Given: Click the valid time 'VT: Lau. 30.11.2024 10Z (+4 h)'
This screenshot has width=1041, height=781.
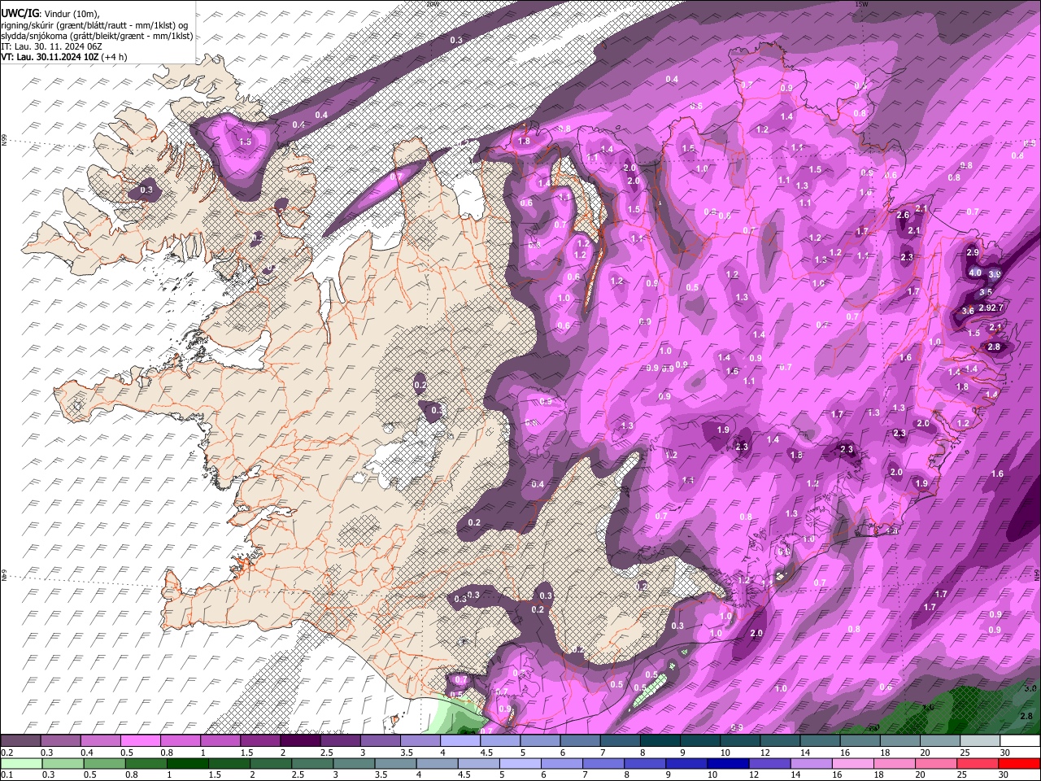Looking at the screenshot, I should (64, 57).
